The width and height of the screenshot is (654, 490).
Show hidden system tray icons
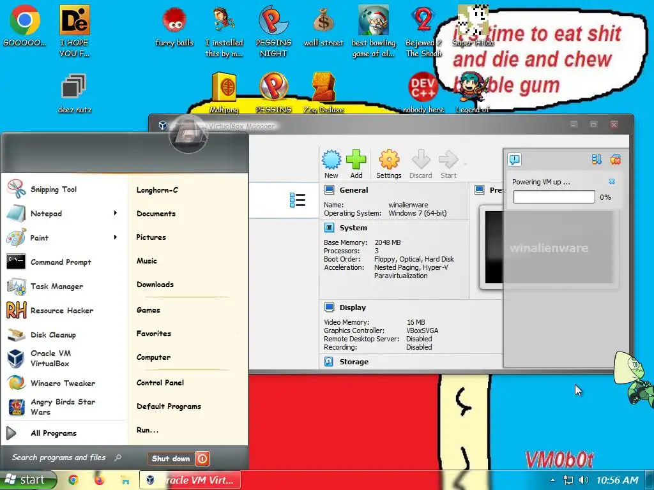[552, 480]
